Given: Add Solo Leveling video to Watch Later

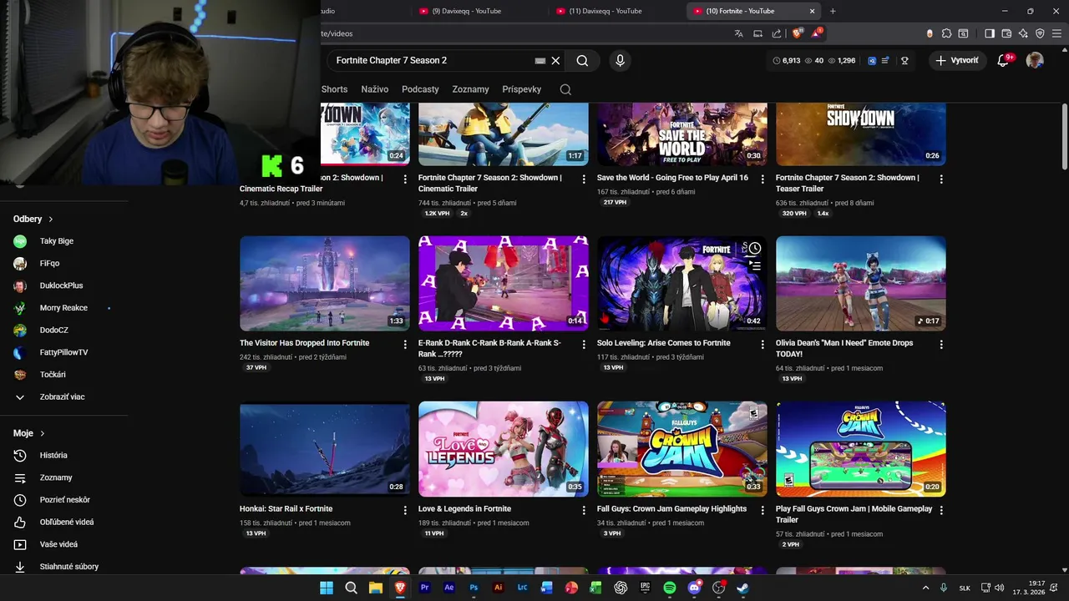Looking at the screenshot, I should coord(754,248).
